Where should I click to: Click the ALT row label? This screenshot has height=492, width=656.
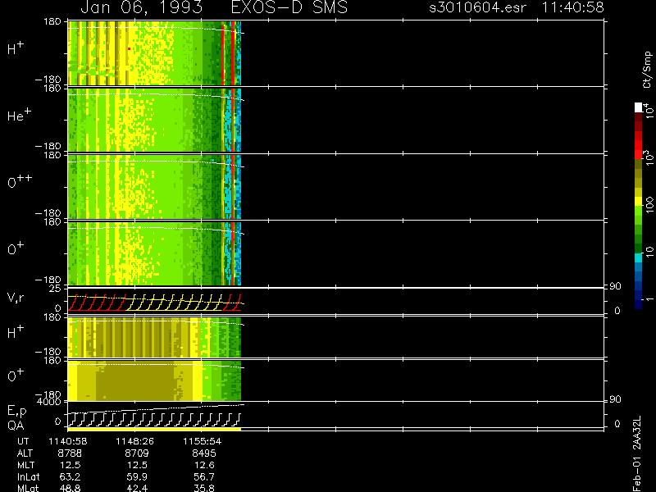click(x=25, y=453)
